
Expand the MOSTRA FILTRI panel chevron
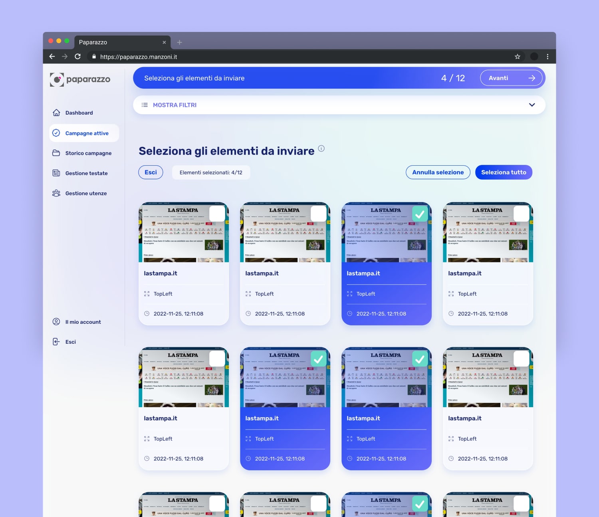click(x=532, y=105)
